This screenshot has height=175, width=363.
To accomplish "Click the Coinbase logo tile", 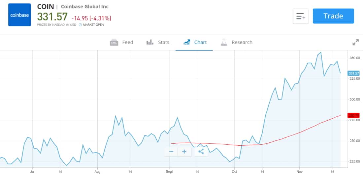I will (x=19, y=15).
